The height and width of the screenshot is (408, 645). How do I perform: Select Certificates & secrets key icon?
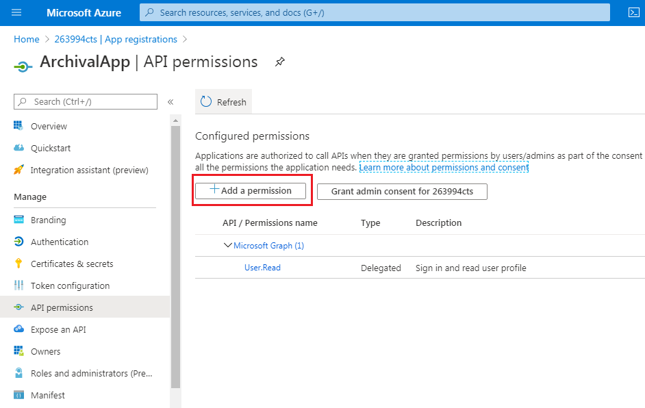(18, 264)
